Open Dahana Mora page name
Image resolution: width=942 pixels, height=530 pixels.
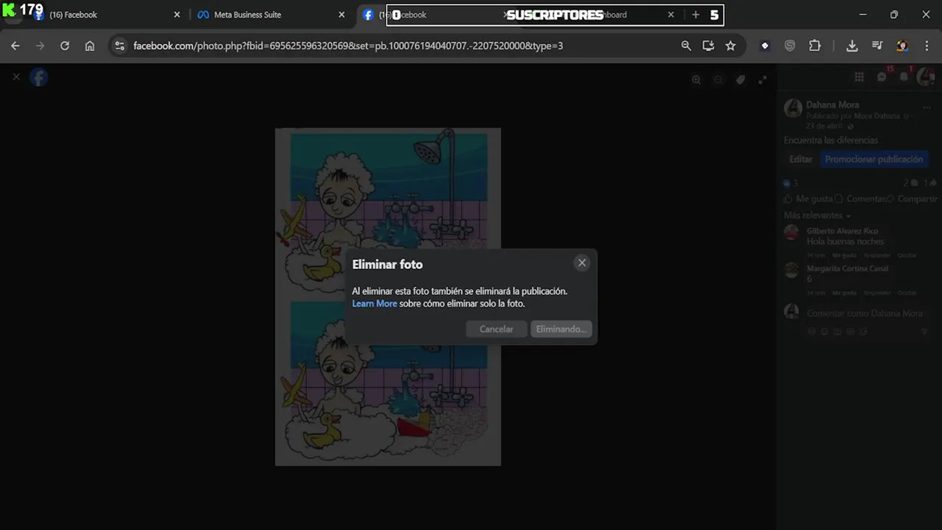[832, 105]
